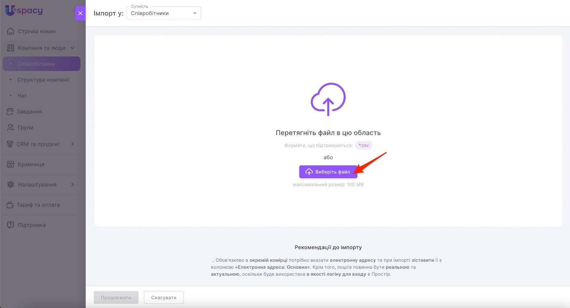
Task: Click the shop icon beside Крамниця
Action: [11, 164]
